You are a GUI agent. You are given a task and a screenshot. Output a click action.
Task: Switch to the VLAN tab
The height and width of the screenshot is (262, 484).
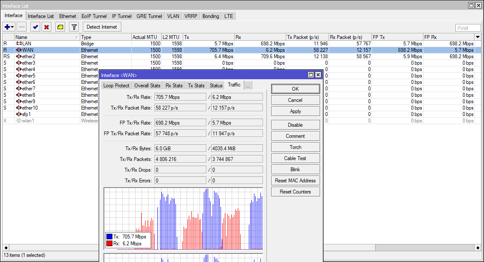tap(173, 16)
